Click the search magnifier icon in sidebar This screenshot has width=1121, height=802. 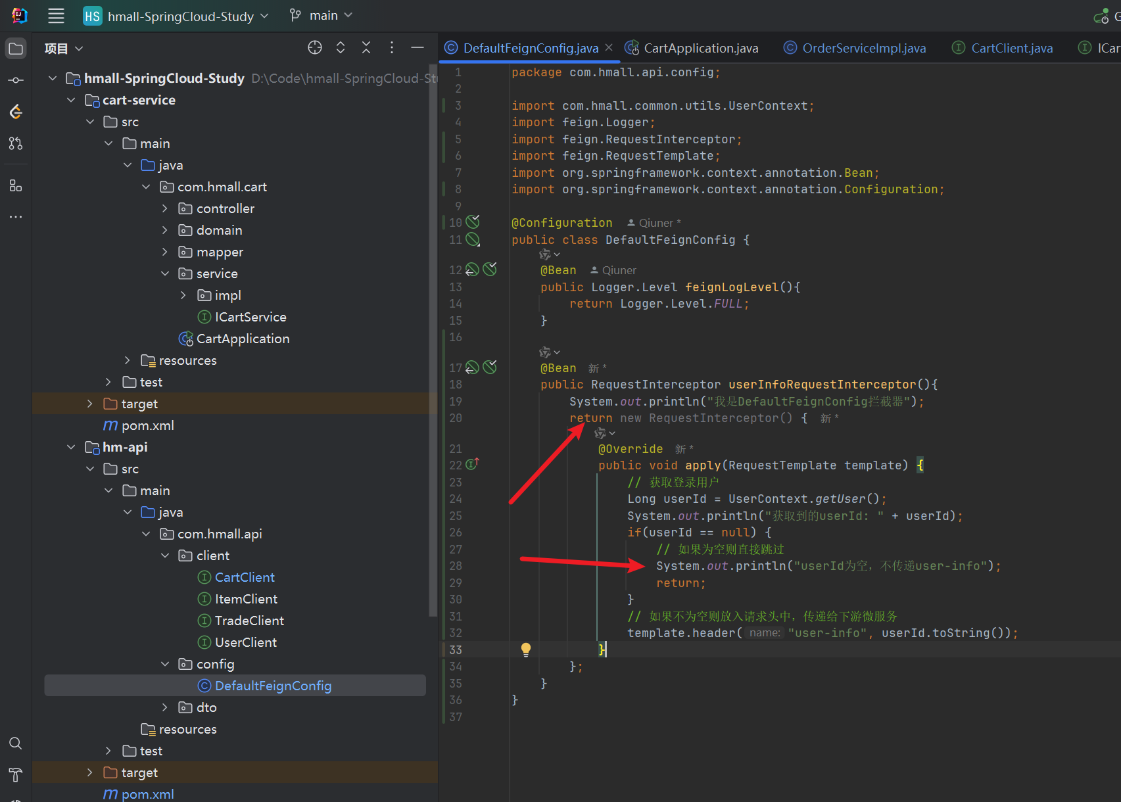coord(16,743)
